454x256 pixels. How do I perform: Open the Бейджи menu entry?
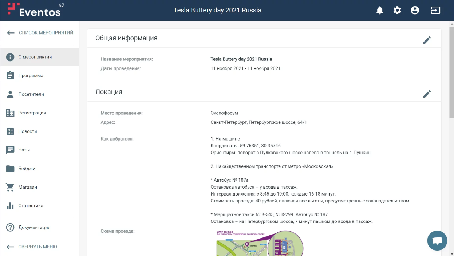point(40,168)
